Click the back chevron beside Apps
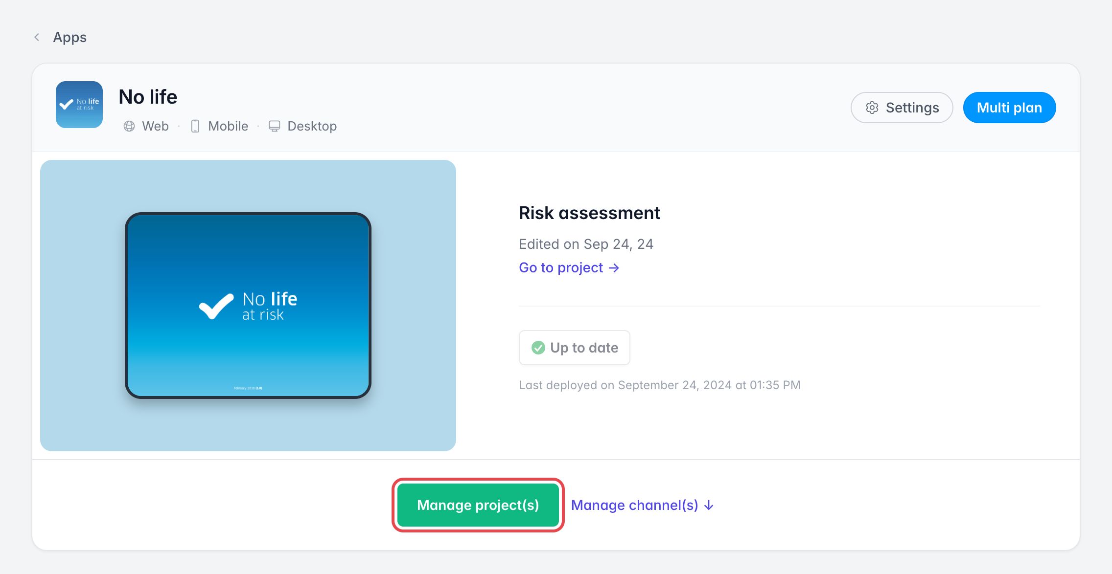Viewport: 1112px width, 574px height. click(x=37, y=37)
